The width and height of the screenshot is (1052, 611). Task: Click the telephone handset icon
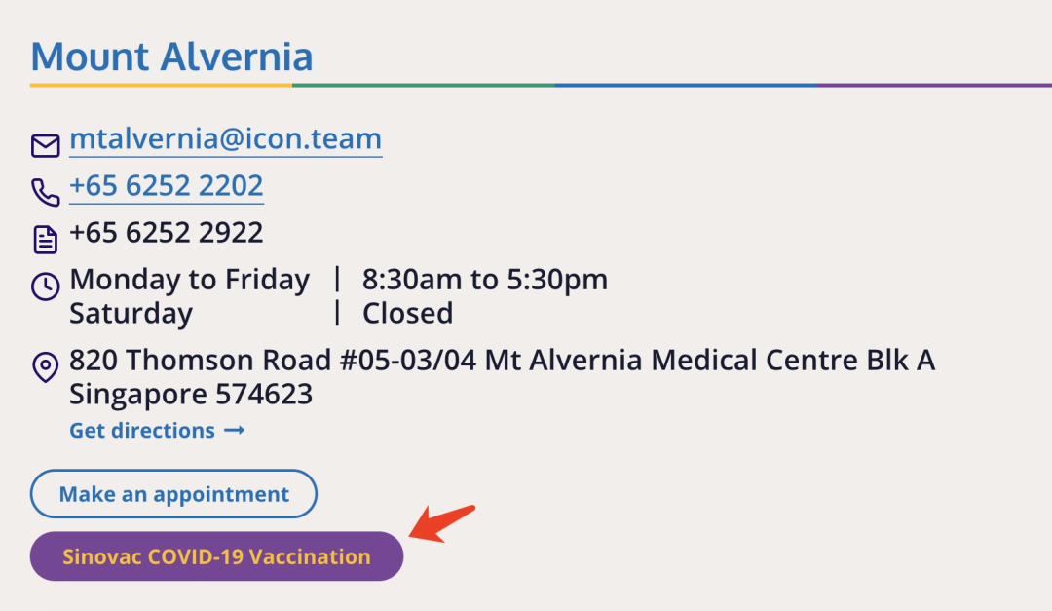(x=46, y=193)
